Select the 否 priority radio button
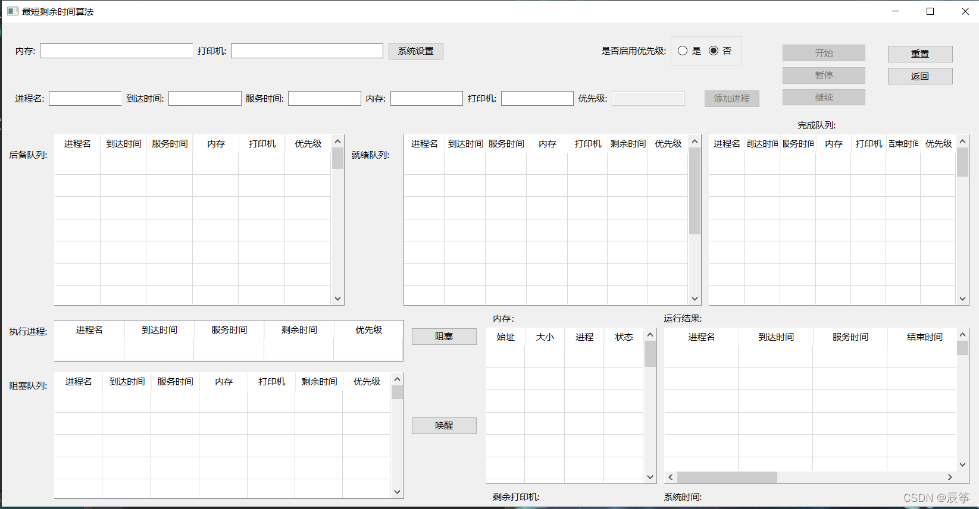This screenshot has height=509, width=979. pyautogui.click(x=714, y=51)
